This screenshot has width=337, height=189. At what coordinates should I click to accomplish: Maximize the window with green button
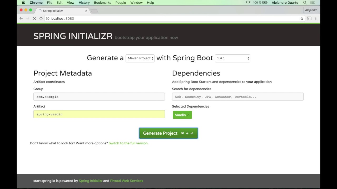click(x=31, y=10)
